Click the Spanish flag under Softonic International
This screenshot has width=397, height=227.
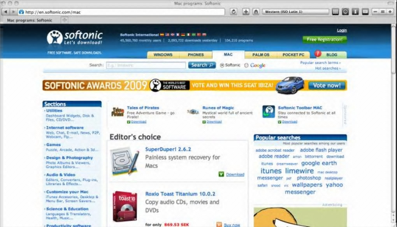pyautogui.click(x=162, y=35)
